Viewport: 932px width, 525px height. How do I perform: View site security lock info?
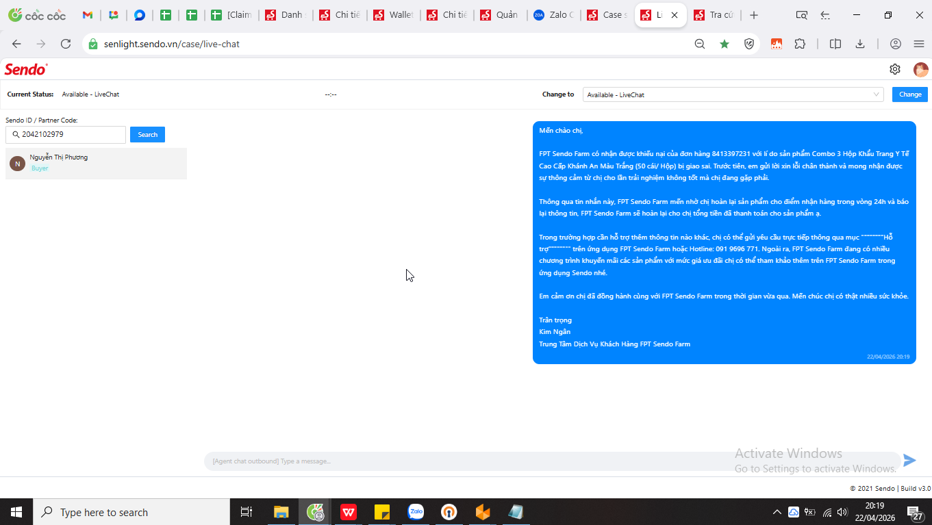93,44
